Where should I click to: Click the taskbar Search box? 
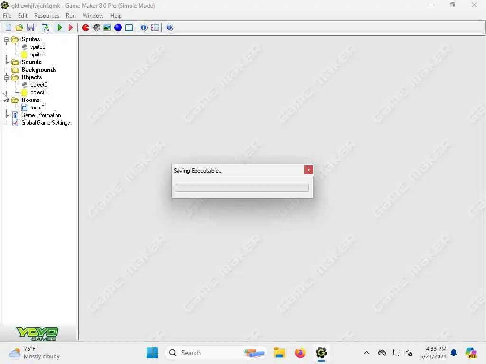click(x=216, y=353)
